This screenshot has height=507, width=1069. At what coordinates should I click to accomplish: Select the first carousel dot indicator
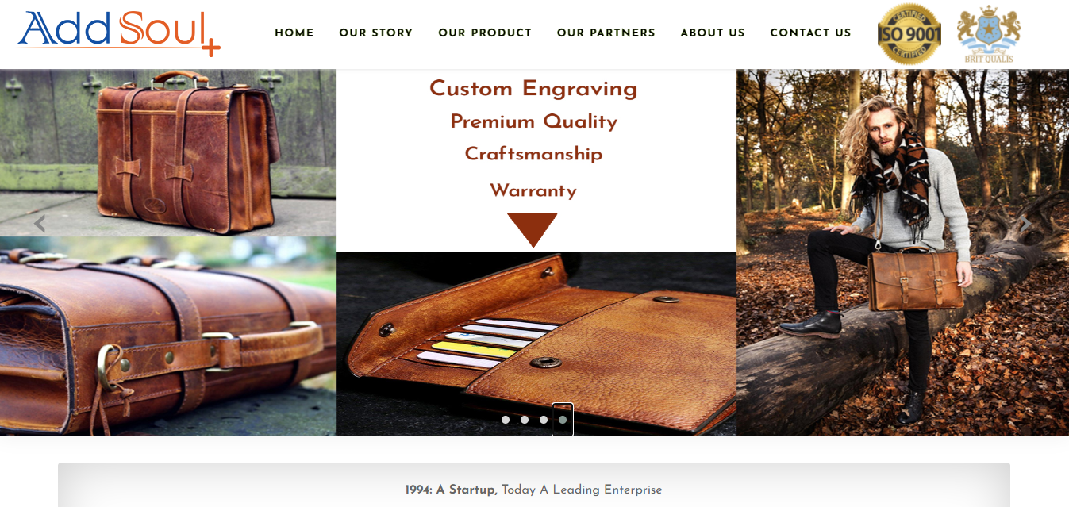(506, 420)
